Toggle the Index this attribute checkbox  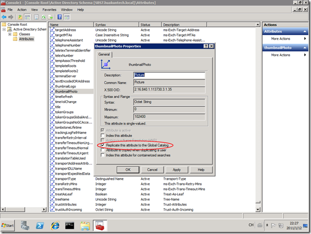click(102, 136)
